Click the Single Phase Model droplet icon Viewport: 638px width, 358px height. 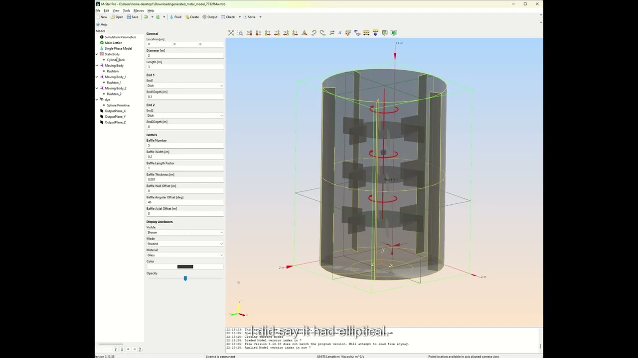(x=102, y=48)
